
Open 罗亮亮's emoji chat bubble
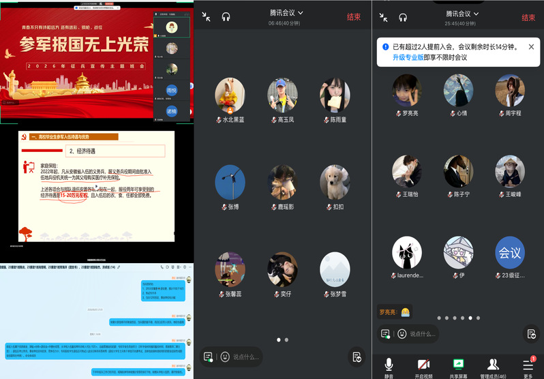395,312
